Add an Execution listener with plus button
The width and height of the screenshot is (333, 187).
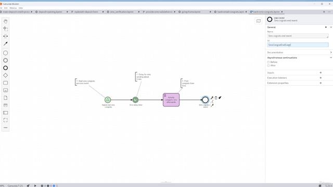[x=321, y=78]
